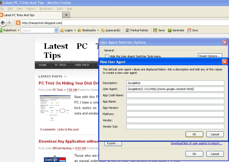Click the Blogger icon on the page tab
Screen dimensions: 229x162
tap(1, 15)
